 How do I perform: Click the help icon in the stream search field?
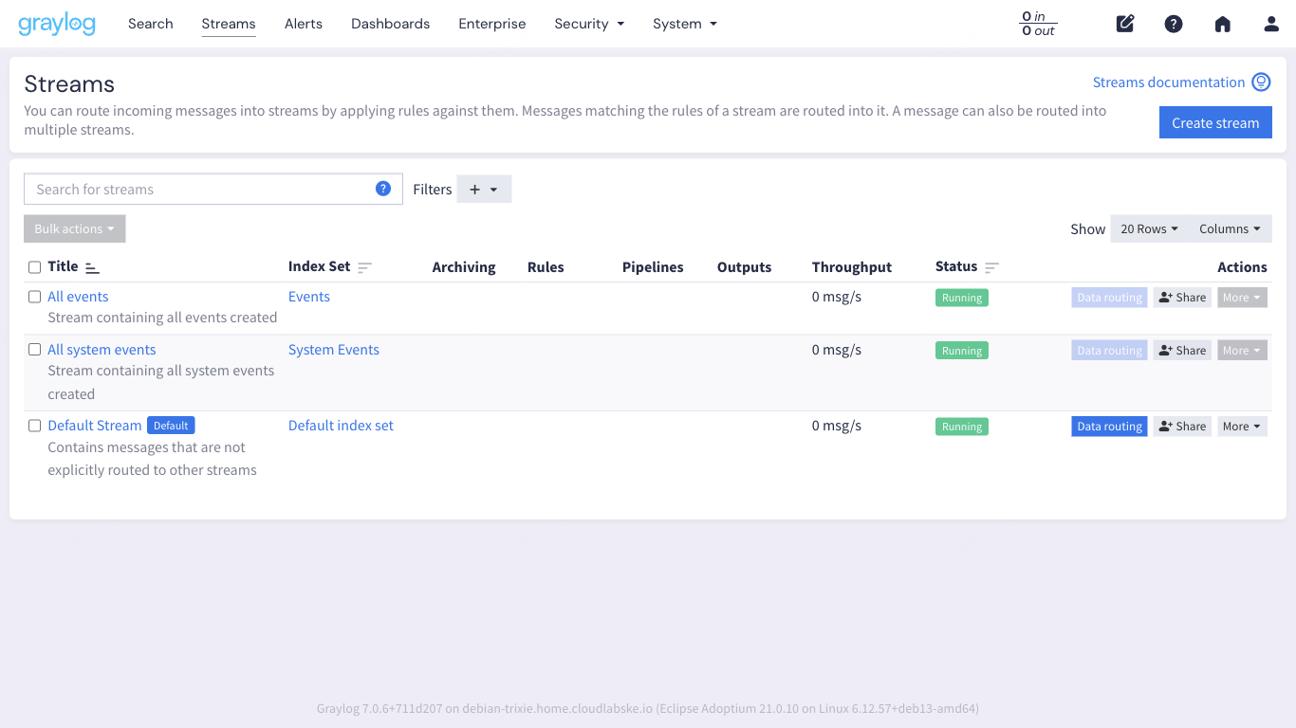point(383,189)
